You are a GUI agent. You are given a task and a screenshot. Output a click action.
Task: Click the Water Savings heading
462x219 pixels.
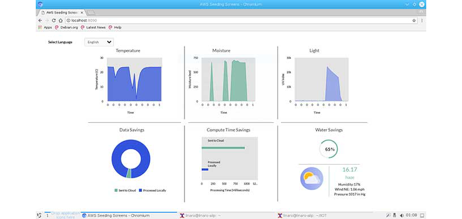pyautogui.click(x=329, y=130)
